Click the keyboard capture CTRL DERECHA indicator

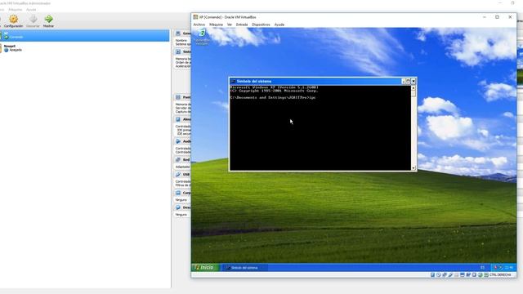500,275
